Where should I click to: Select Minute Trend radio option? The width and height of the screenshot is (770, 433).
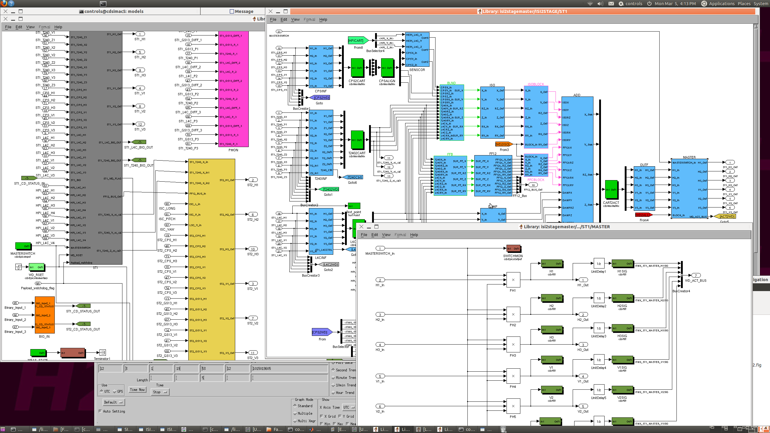[343, 378]
